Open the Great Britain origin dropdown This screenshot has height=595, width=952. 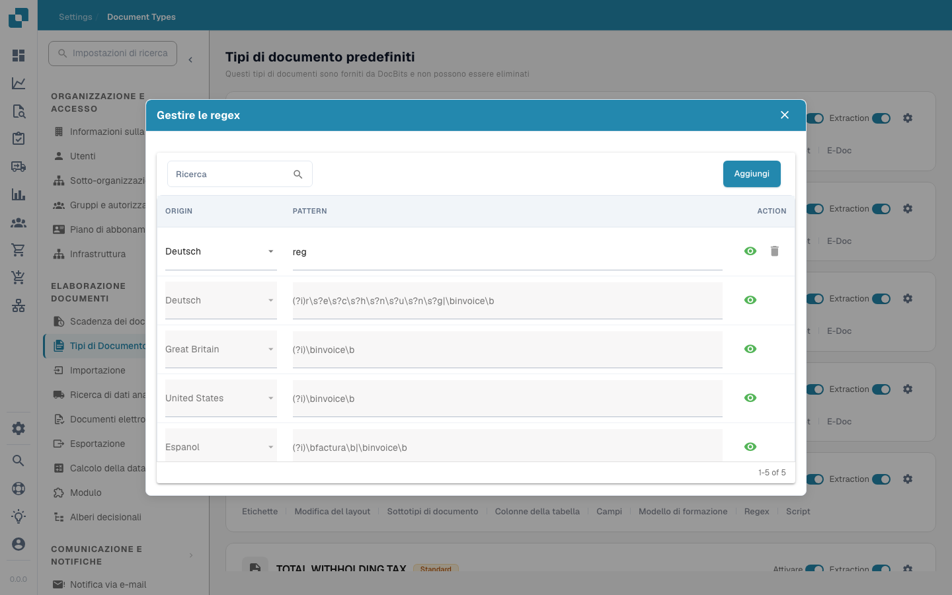coord(221,350)
